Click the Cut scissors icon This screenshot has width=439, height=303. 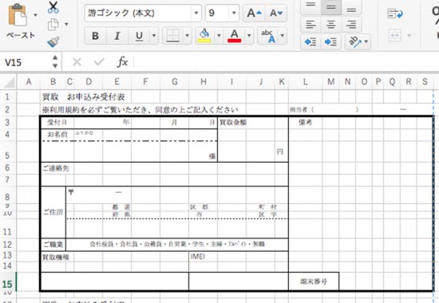[53, 7]
